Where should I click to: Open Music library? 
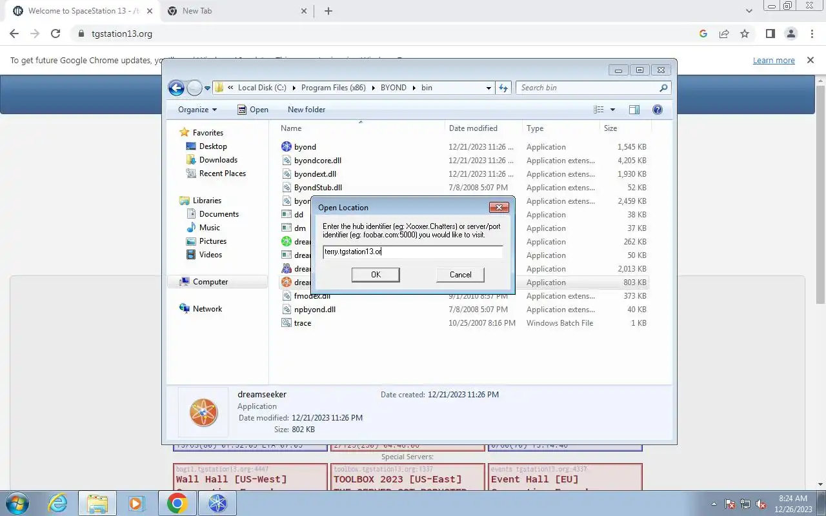(x=209, y=228)
